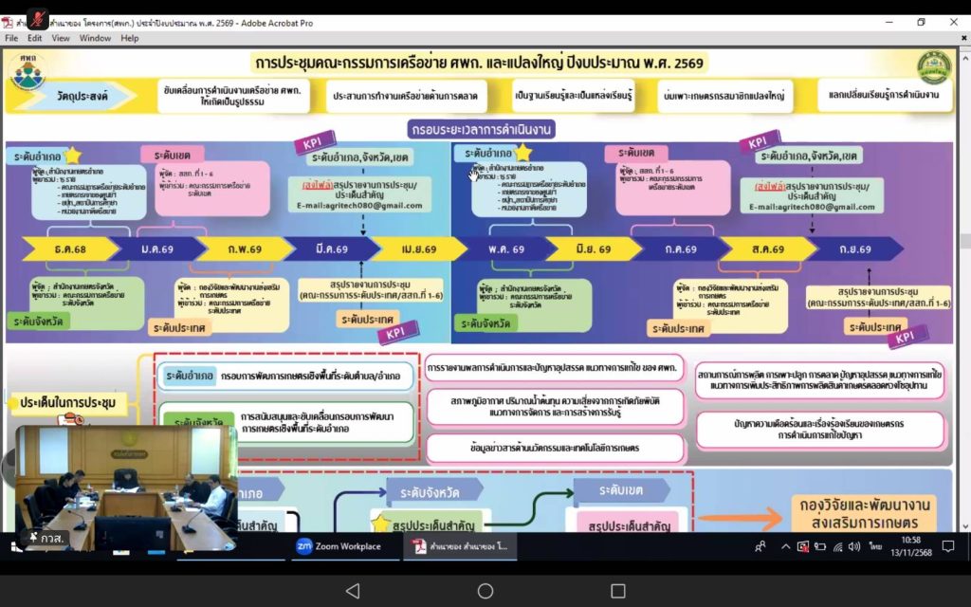Open the Wi-Fi network icon
This screenshot has width=971, height=607.
click(x=837, y=546)
